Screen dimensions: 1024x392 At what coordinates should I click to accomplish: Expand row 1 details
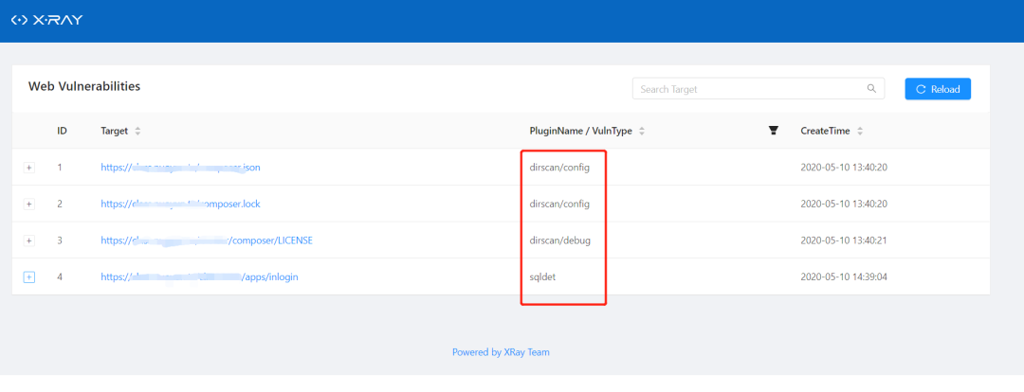[28, 168]
